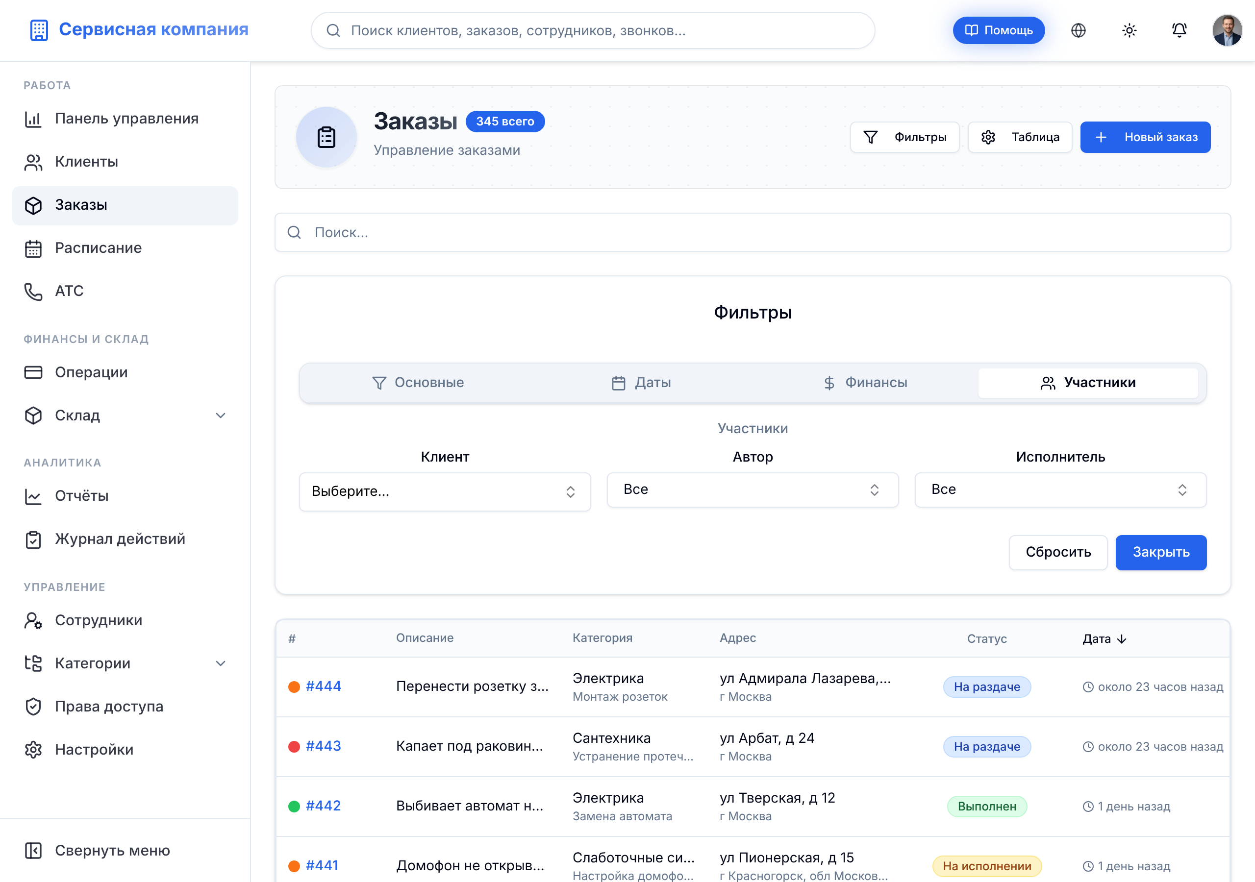Go to Клиенты section
The height and width of the screenshot is (882, 1255).
pyautogui.click(x=125, y=162)
